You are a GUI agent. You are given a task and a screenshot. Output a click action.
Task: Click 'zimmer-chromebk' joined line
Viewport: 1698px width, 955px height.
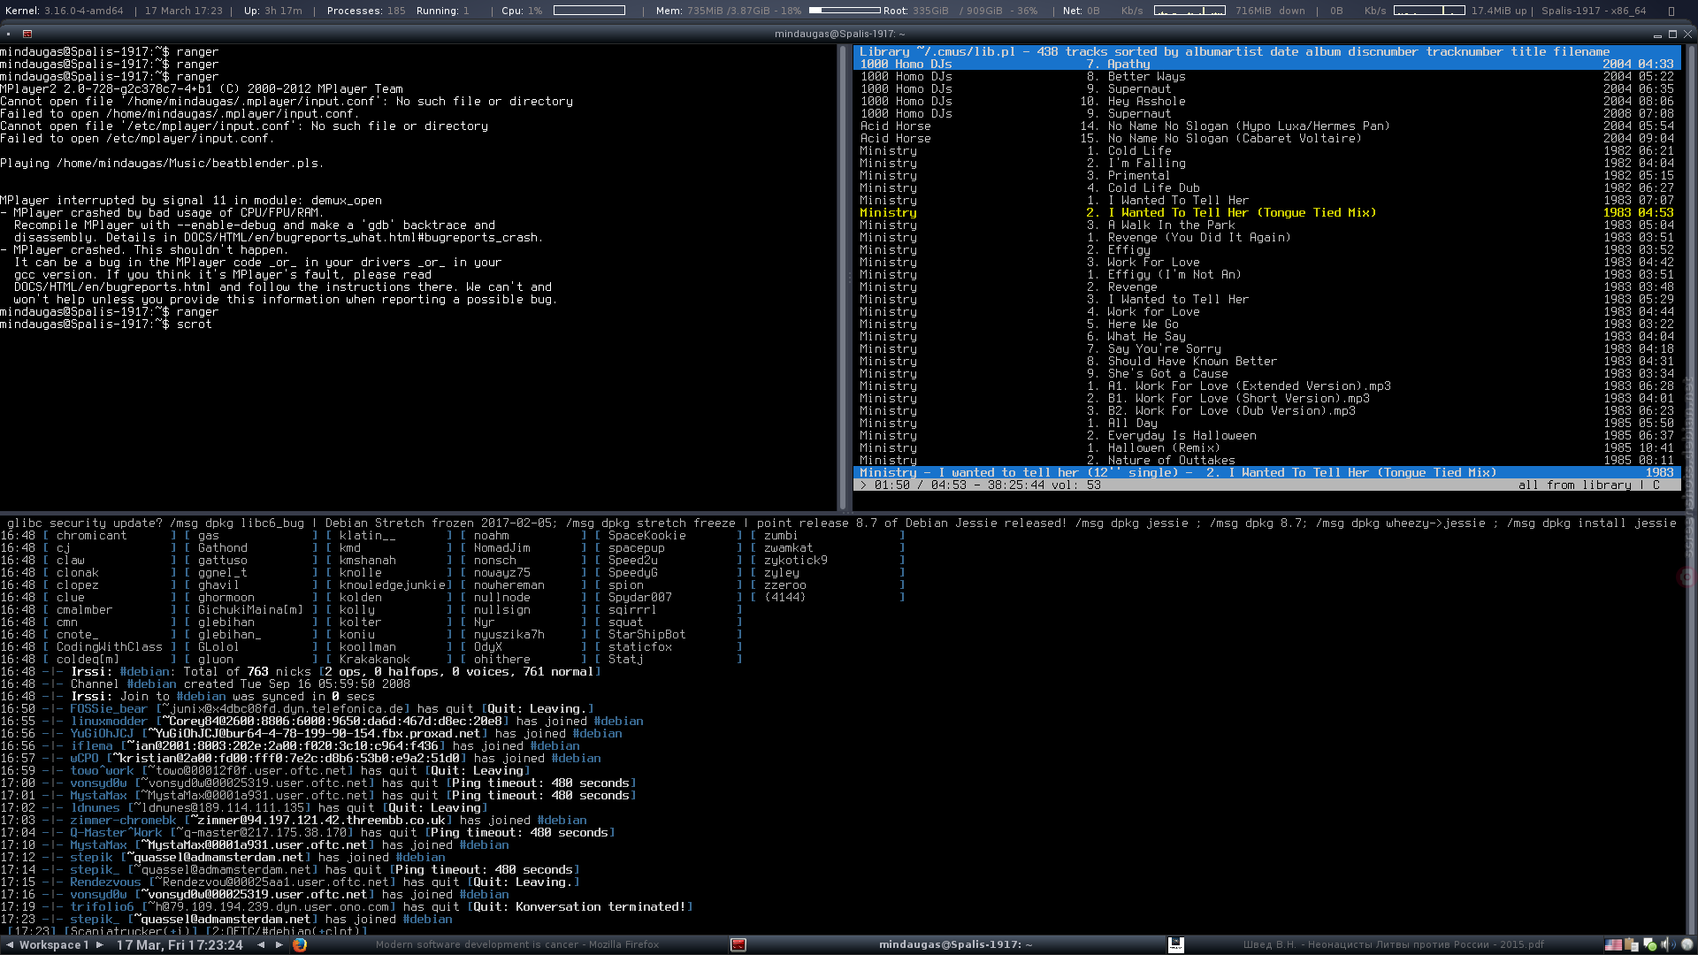tap(294, 821)
